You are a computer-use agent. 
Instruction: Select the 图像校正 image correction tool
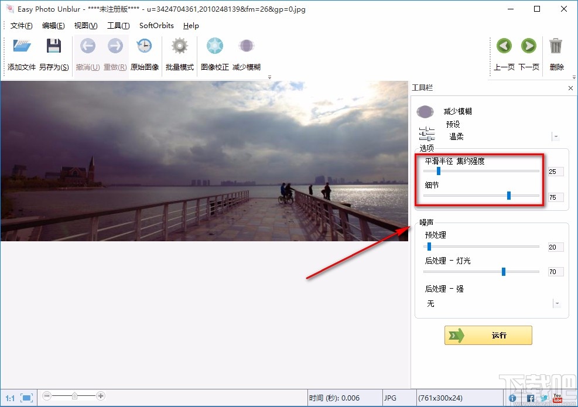pyautogui.click(x=214, y=46)
